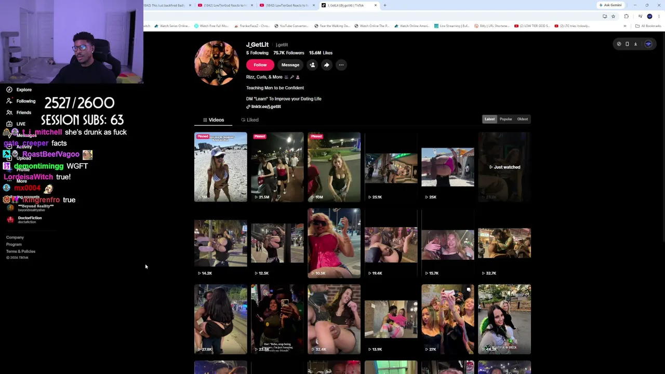This screenshot has height=374, width=665.
Task: Open the video with 10.5K views
Action: [x=334, y=243]
